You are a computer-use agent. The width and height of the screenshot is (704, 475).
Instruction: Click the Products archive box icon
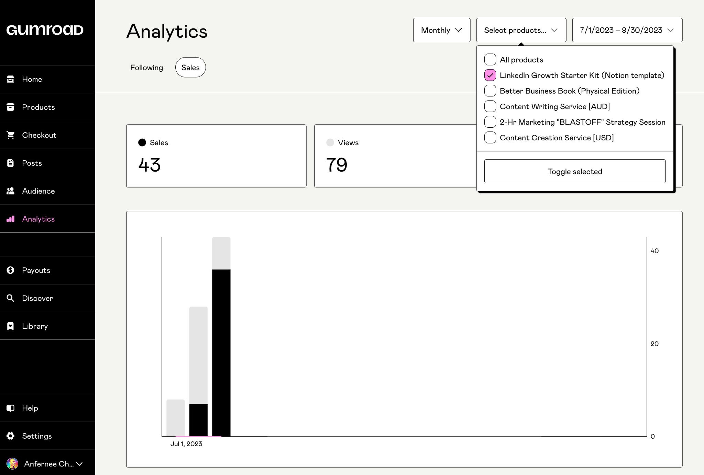tap(11, 107)
